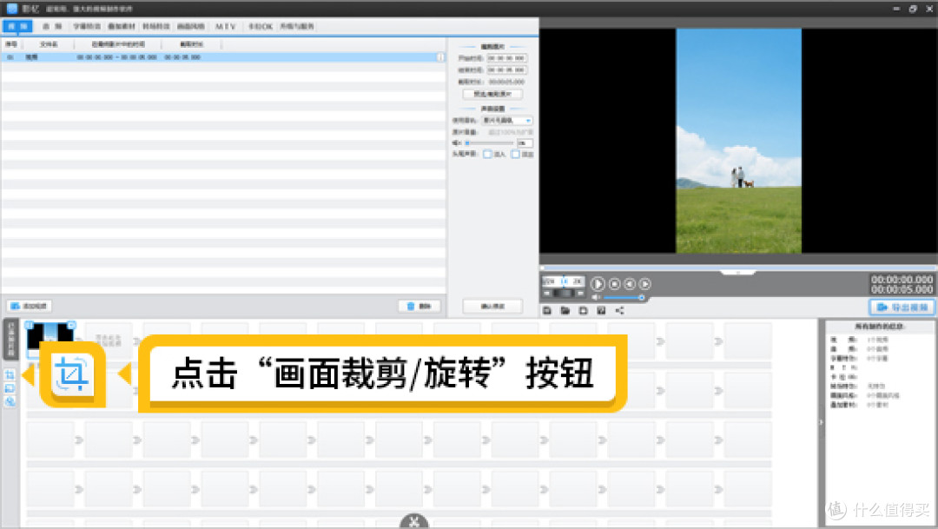
Task: Click the 截取时长 column header
Action: click(x=191, y=44)
